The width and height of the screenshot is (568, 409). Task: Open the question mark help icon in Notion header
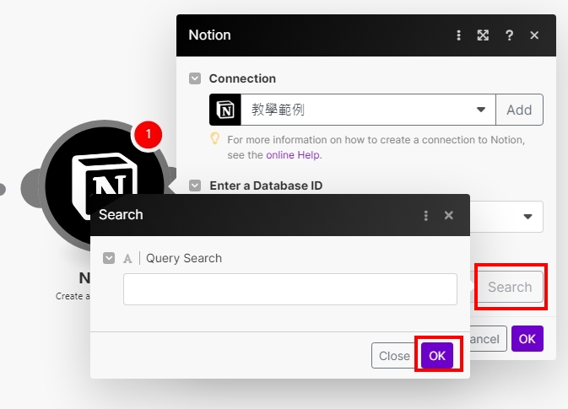click(509, 35)
